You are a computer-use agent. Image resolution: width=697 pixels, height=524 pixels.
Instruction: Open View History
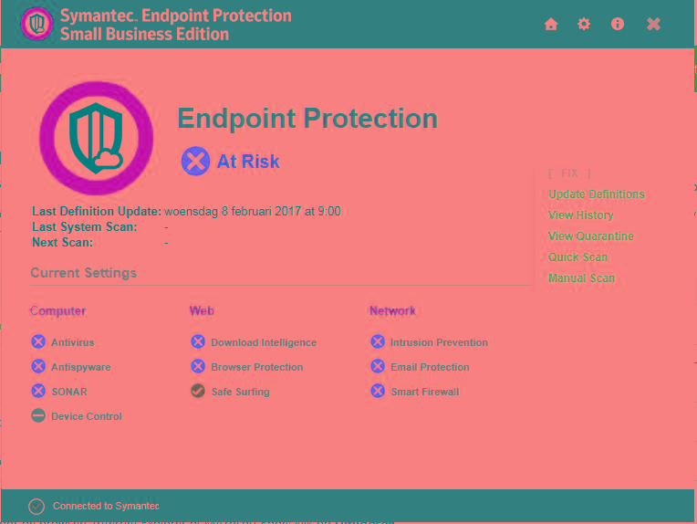[x=581, y=215]
